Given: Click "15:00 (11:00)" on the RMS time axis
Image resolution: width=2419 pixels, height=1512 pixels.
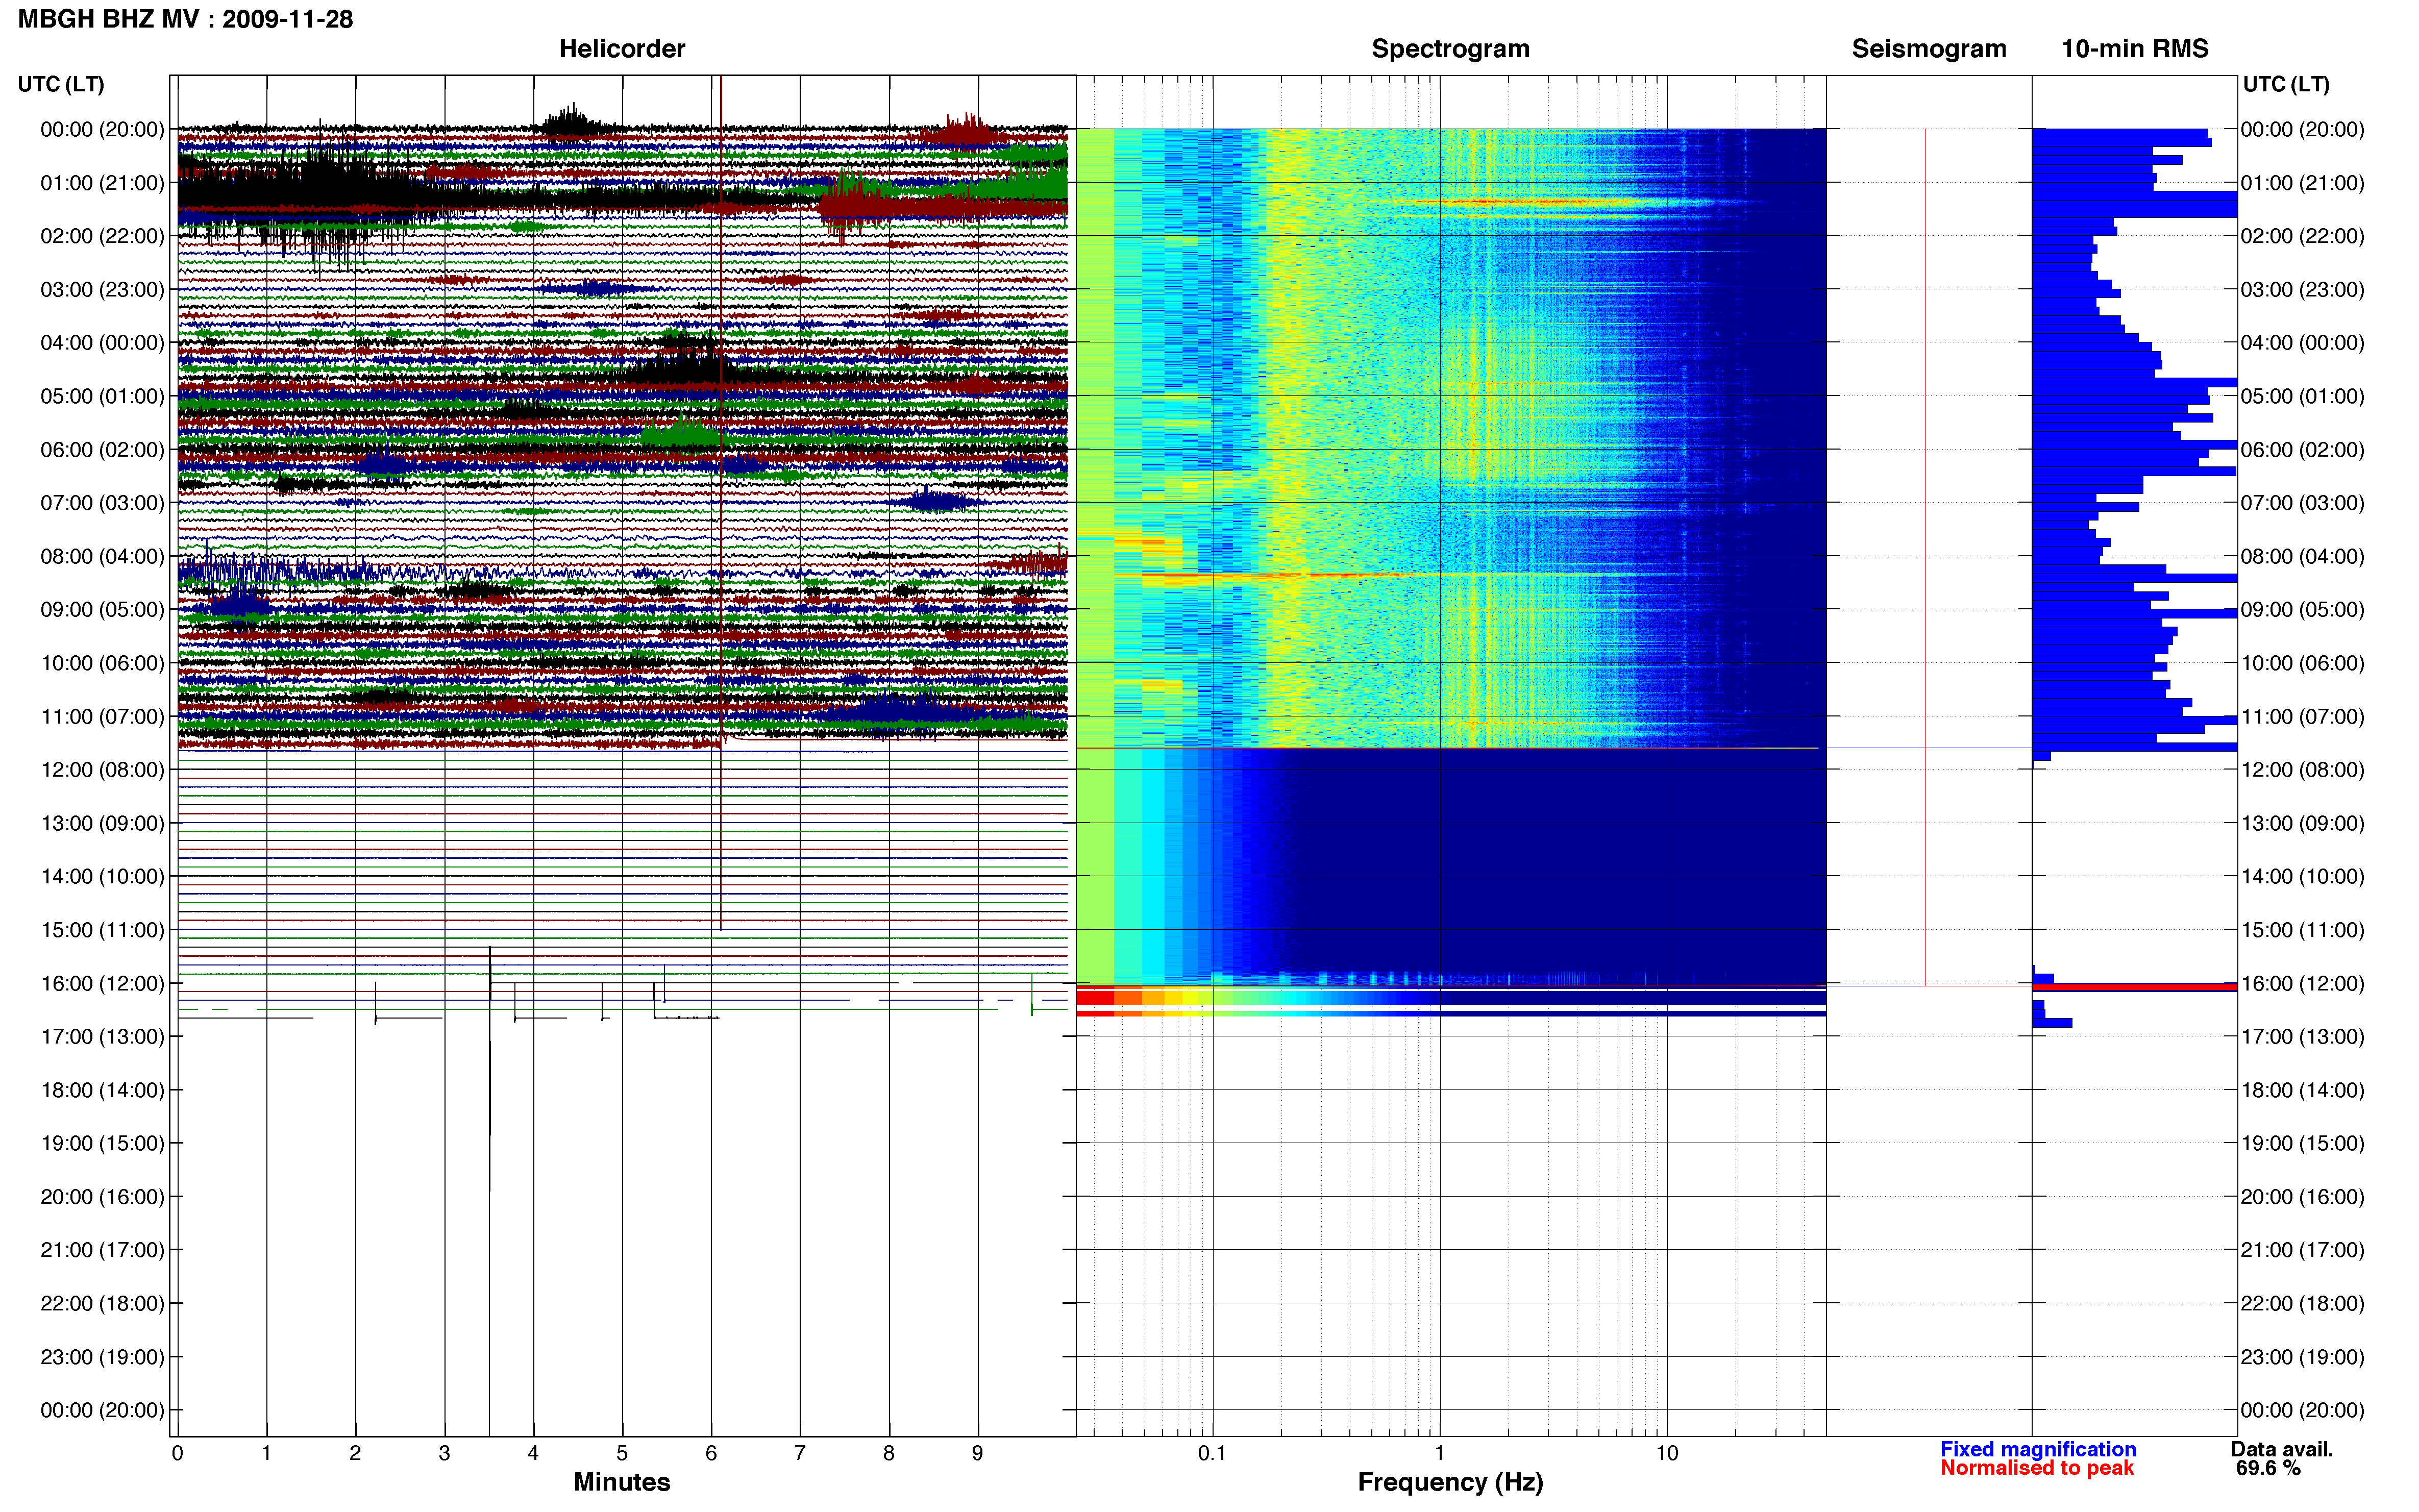Looking at the screenshot, I should click(x=2302, y=930).
